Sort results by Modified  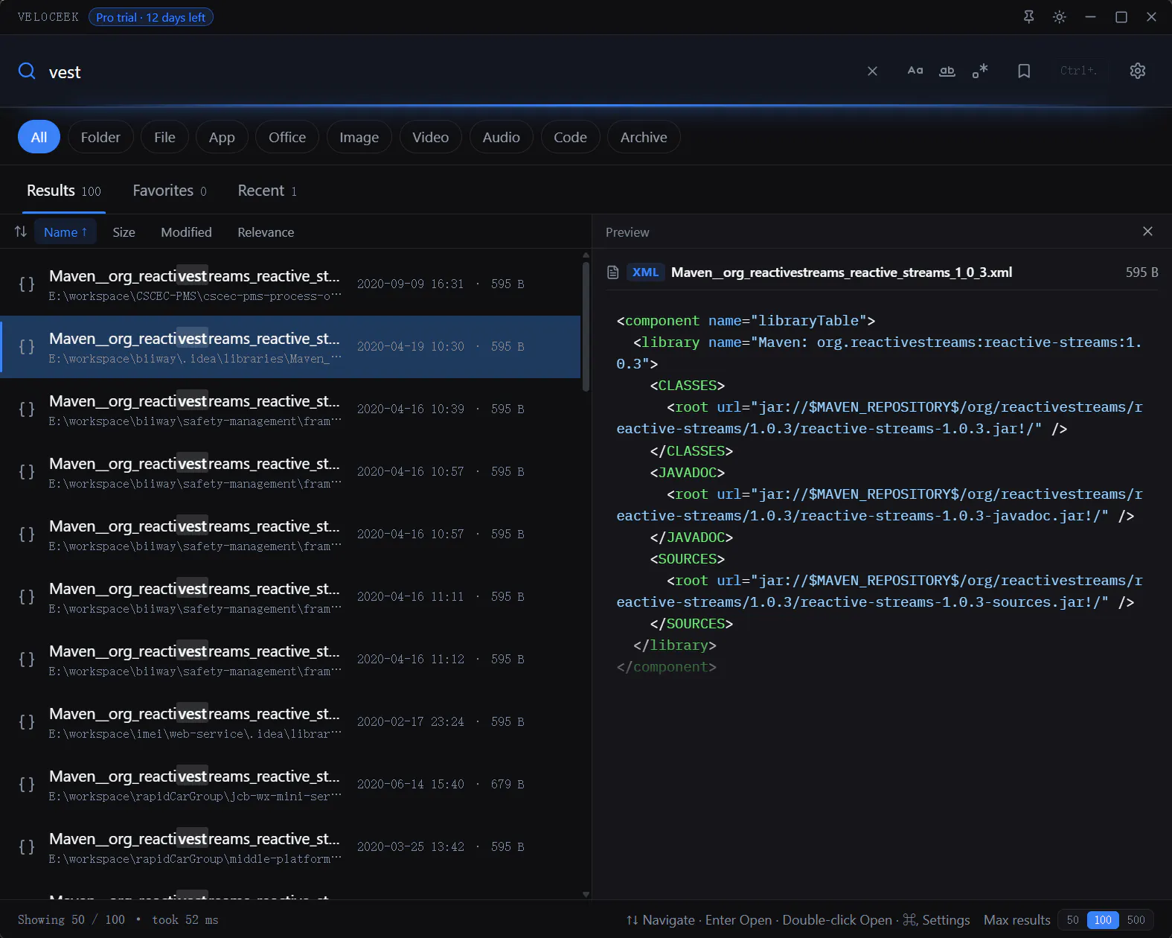(x=186, y=232)
